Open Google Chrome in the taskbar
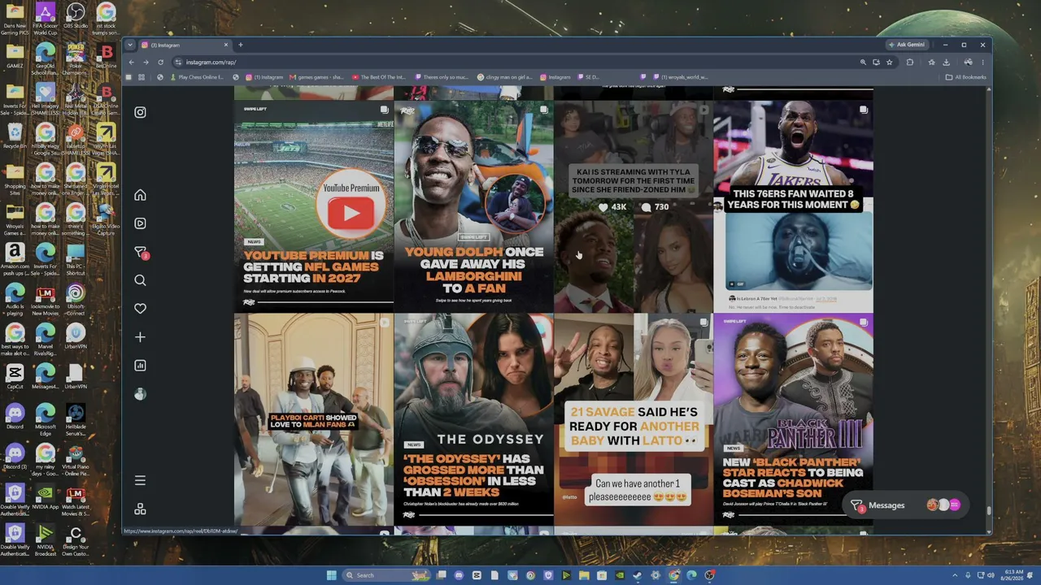The height and width of the screenshot is (585, 1041). tap(673, 575)
